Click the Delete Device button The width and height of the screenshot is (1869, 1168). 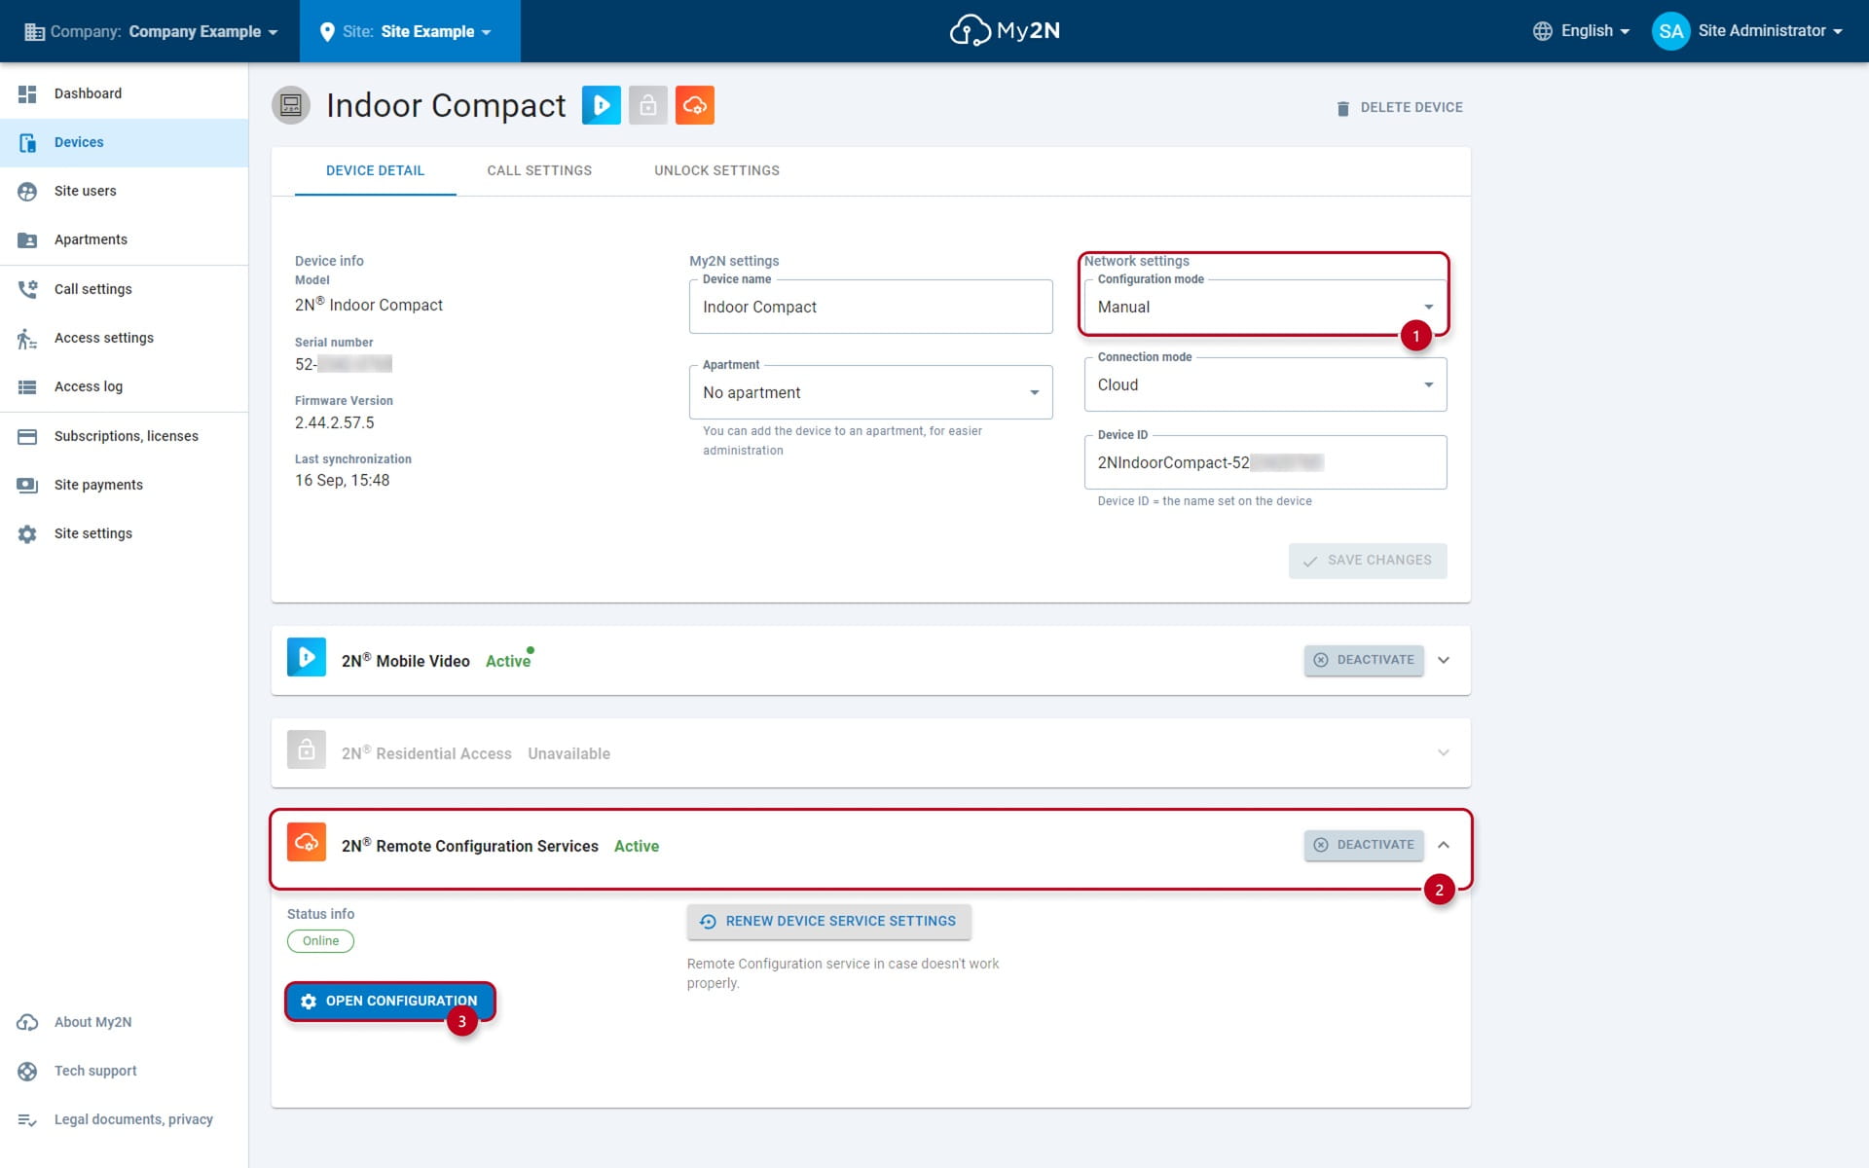point(1399,107)
